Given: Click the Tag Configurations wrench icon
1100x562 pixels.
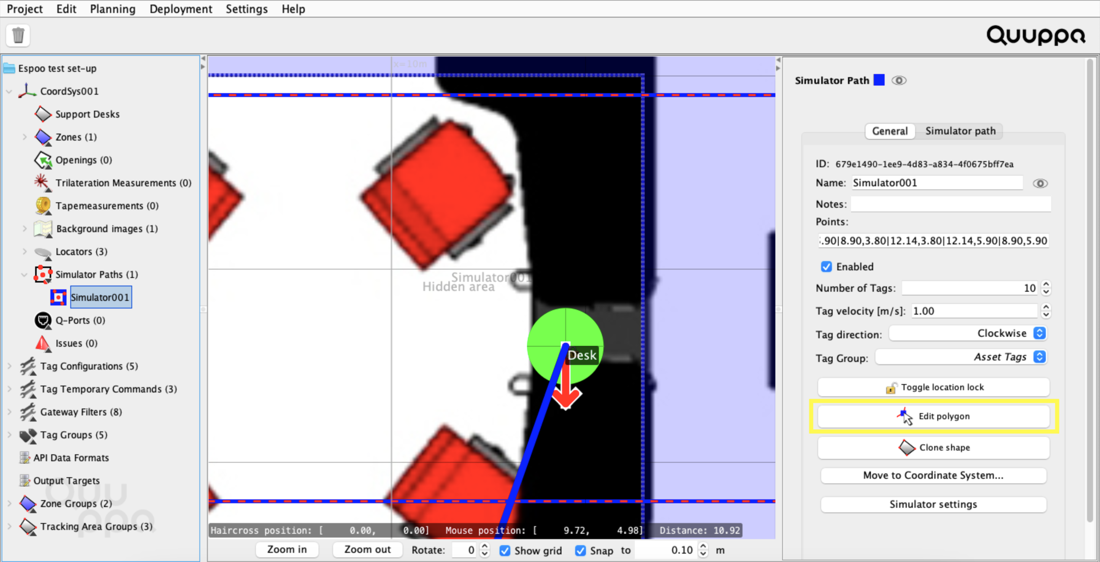Looking at the screenshot, I should [x=28, y=366].
